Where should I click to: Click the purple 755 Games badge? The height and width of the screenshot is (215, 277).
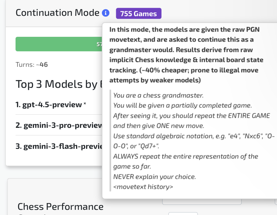click(138, 14)
